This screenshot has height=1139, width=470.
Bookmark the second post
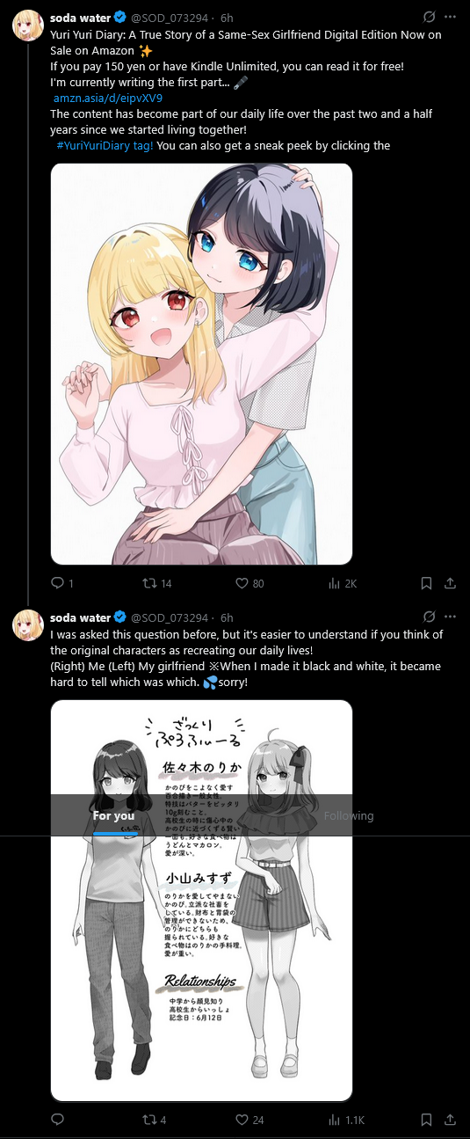coord(426,1120)
